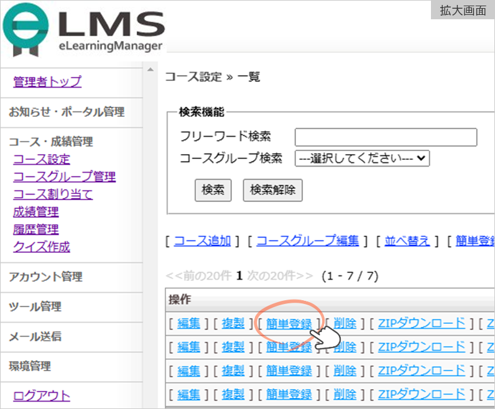Expand ツール管理 menu section

(35, 306)
